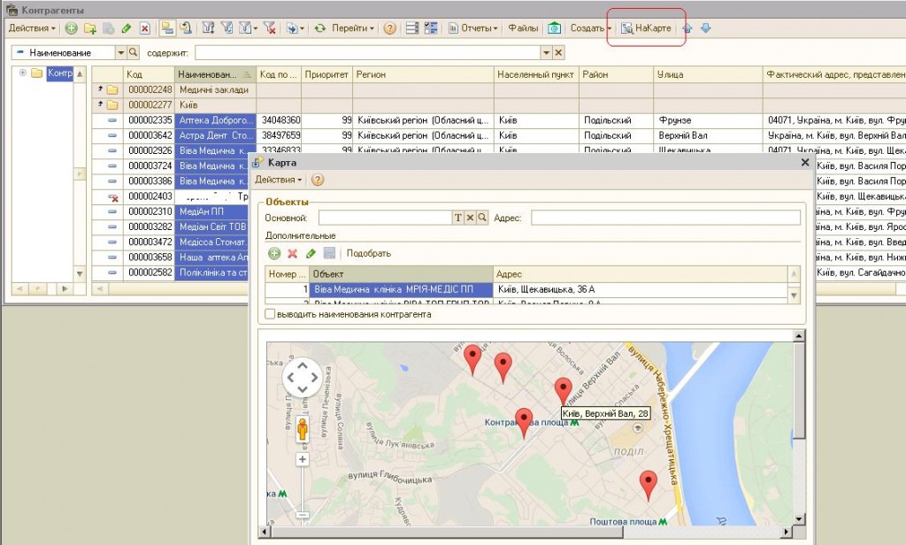Click the Set filter and sorting funnel icon
The image size is (906, 545).
coord(209,27)
